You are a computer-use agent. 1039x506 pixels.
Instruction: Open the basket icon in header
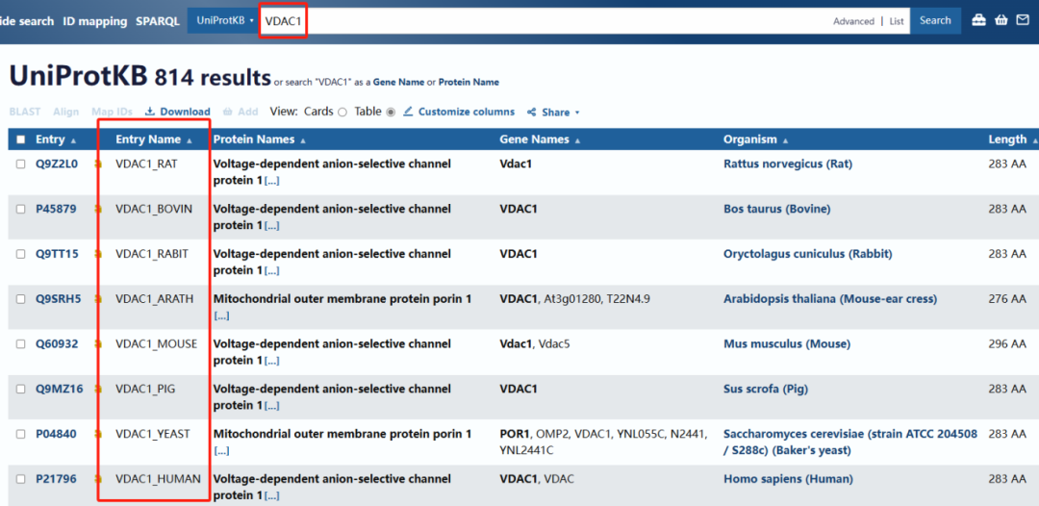coord(1001,20)
